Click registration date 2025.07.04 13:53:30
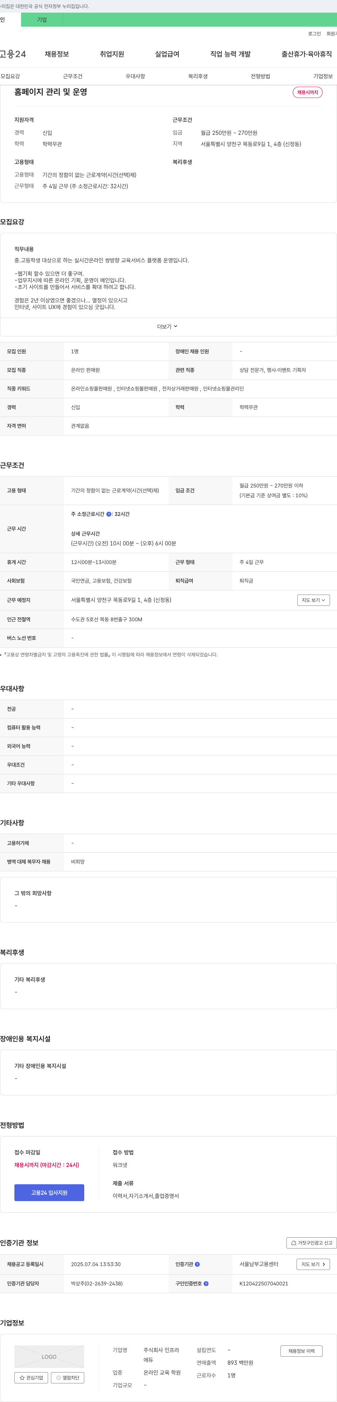 (x=96, y=1264)
